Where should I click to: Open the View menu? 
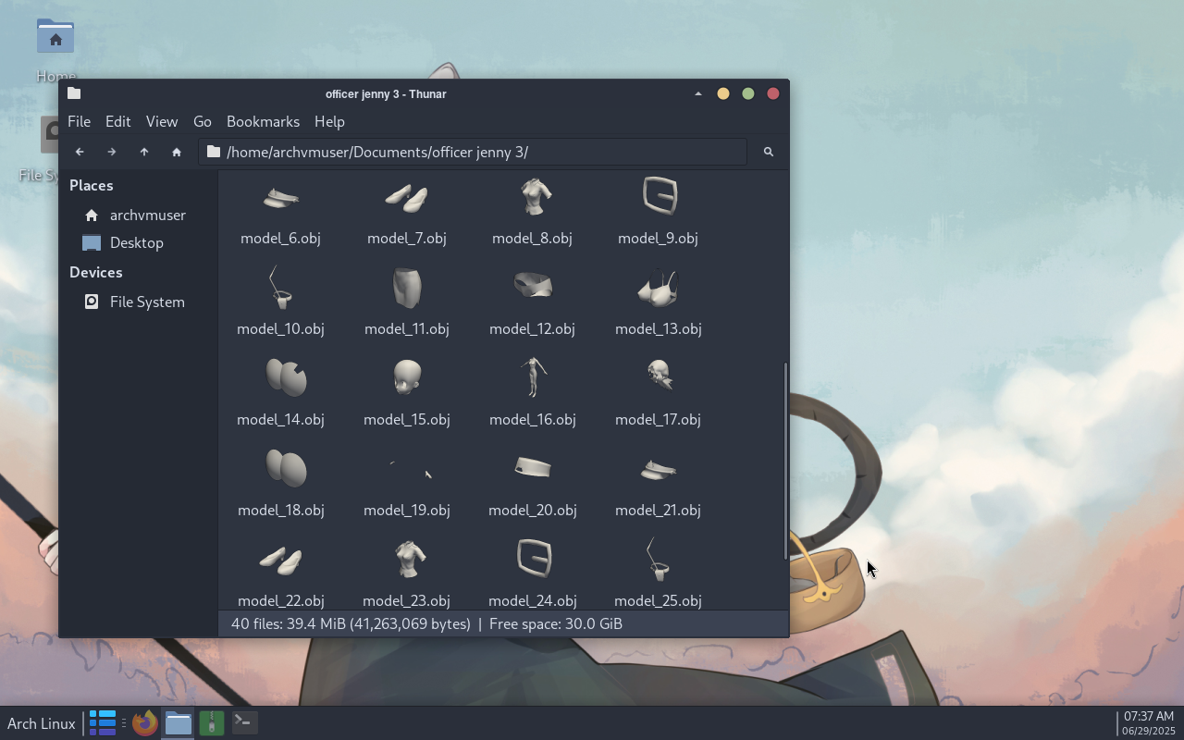click(x=161, y=121)
